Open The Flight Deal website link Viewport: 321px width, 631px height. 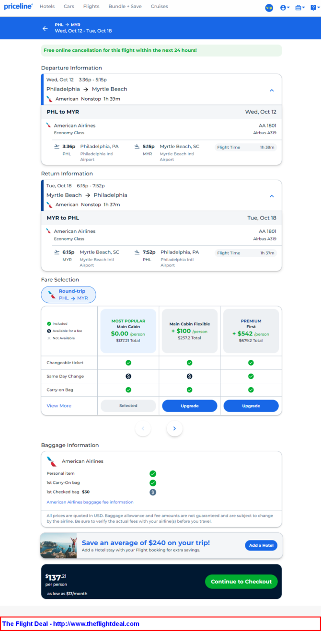point(71,624)
